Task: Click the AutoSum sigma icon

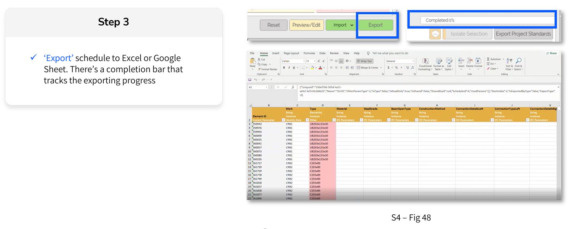Action: (x=489, y=59)
